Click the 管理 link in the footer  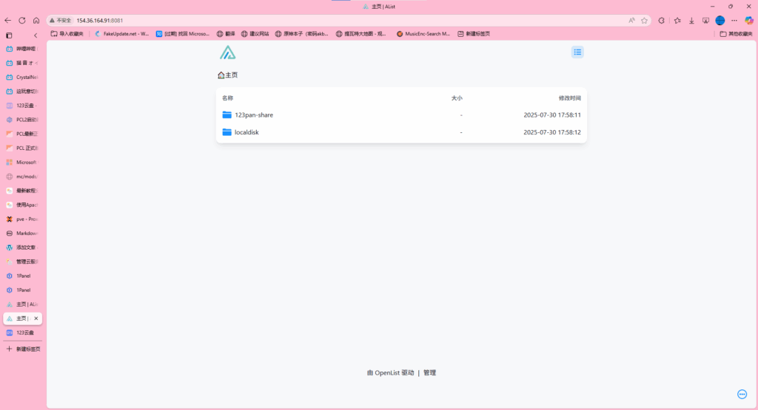click(x=429, y=373)
